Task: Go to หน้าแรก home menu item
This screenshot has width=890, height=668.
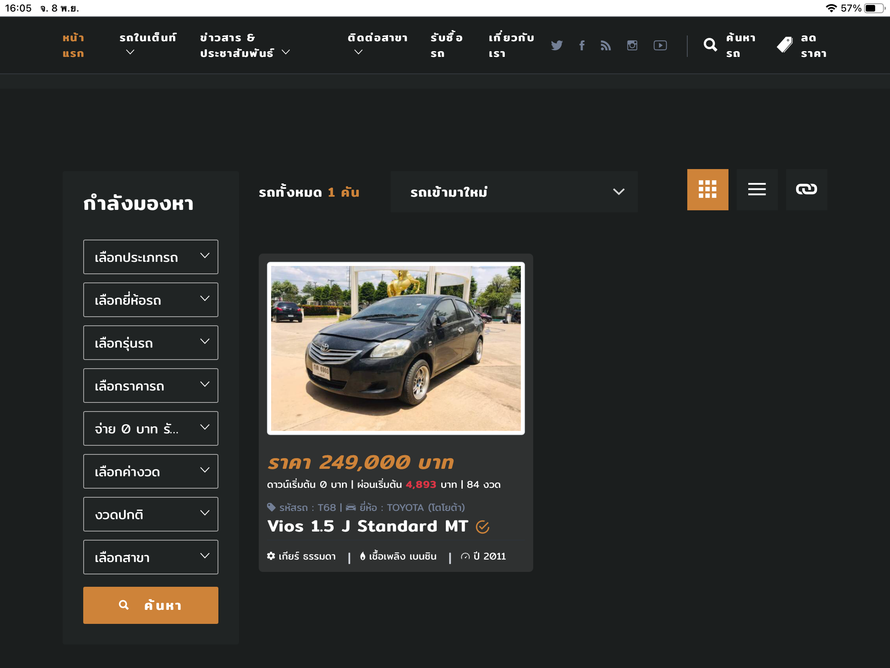Action: coord(73,45)
